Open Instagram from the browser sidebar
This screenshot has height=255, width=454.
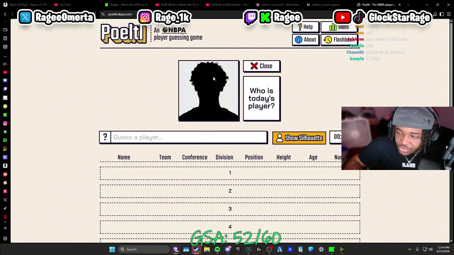5,123
